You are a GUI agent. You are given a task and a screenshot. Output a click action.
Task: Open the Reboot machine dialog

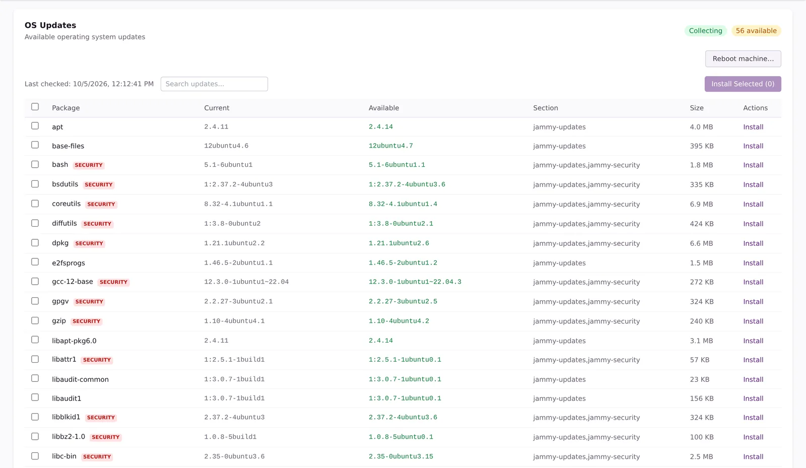[743, 59]
